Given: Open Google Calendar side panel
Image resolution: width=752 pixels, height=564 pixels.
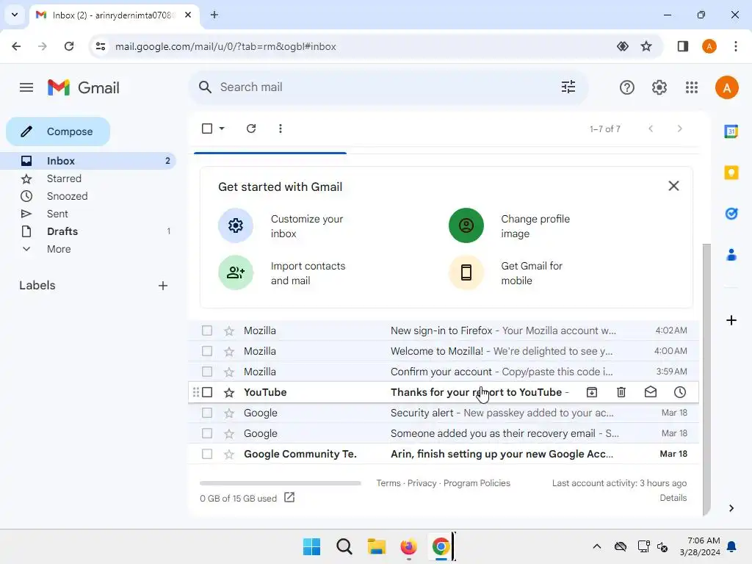Looking at the screenshot, I should [731, 131].
